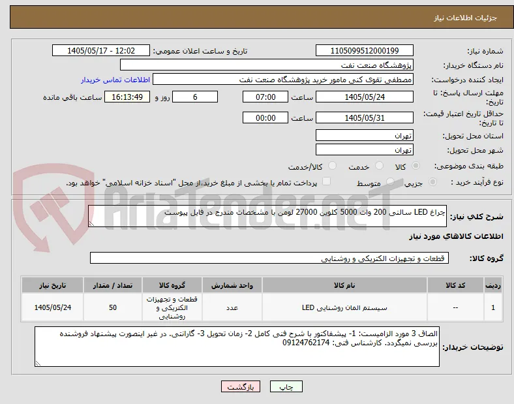
Task: Click the buyer notes text area
Action: 237,347
